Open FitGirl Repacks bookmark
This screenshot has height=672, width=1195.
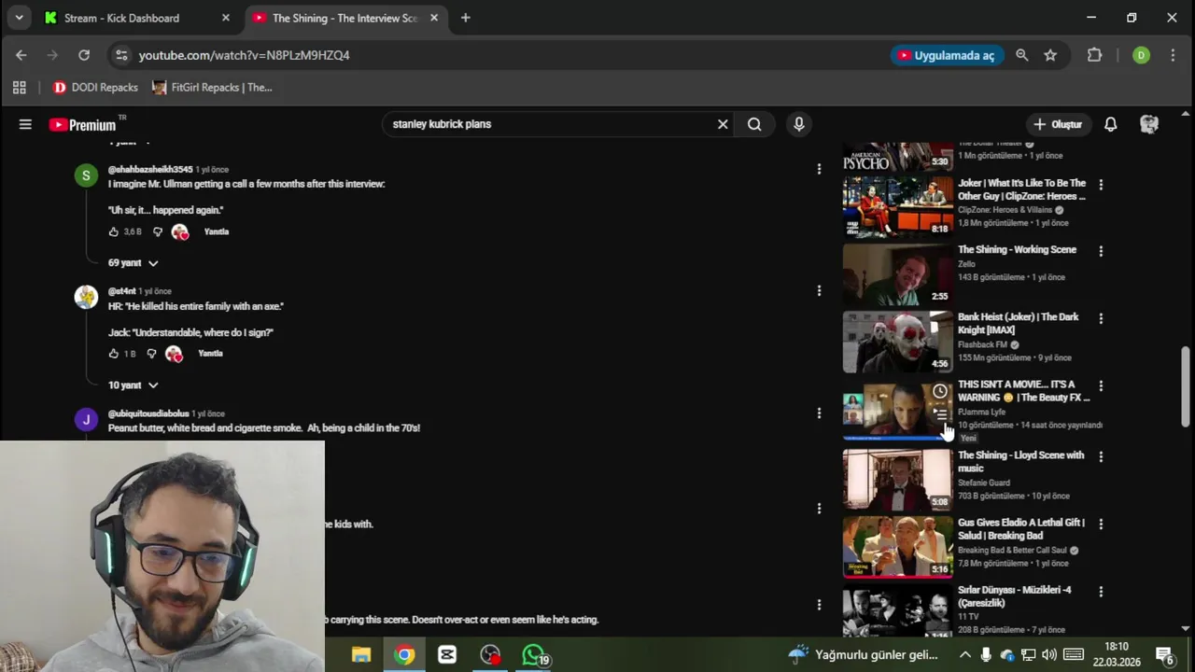pos(212,88)
